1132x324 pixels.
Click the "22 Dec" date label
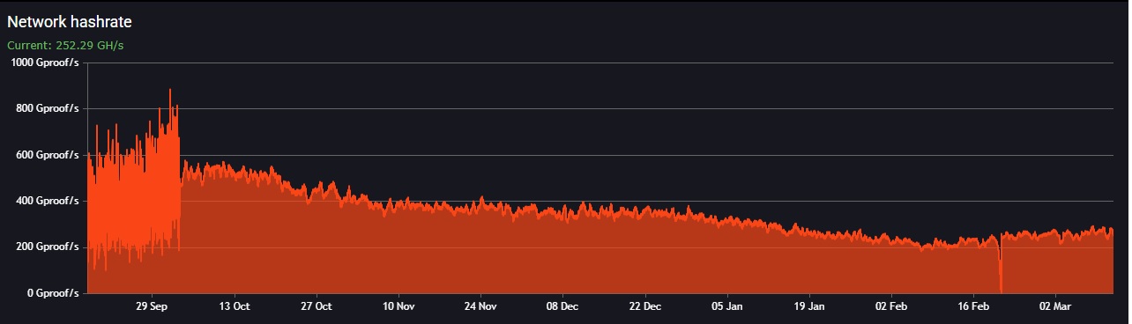[x=644, y=306]
